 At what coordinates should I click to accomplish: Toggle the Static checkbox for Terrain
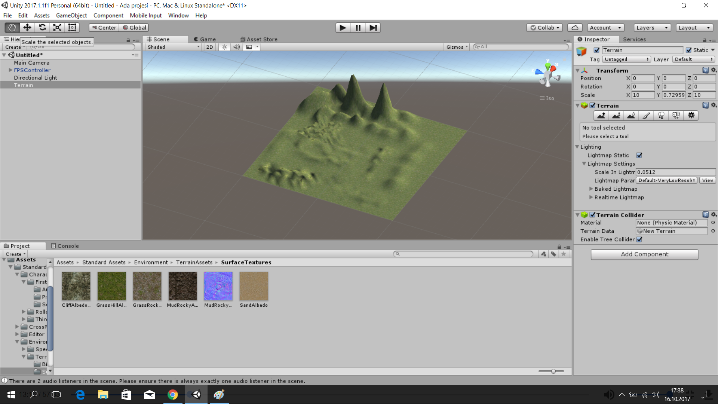pos(688,50)
